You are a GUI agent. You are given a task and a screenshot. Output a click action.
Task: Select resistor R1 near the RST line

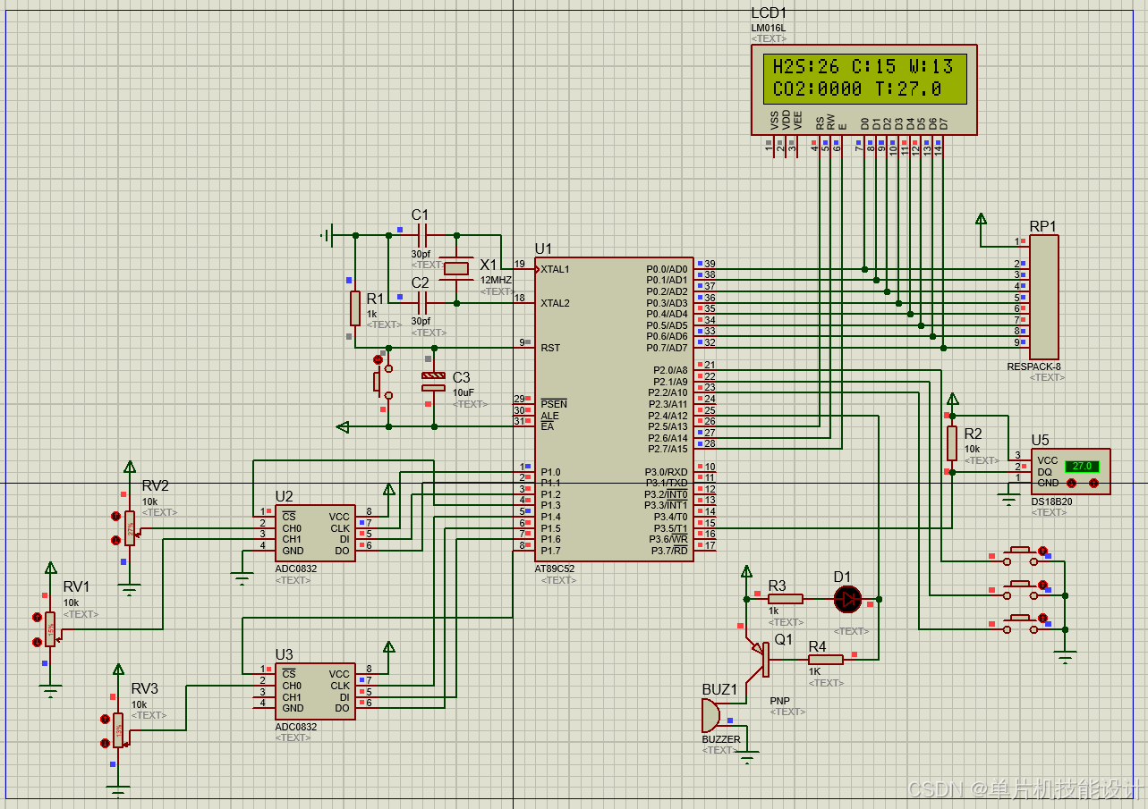355,308
